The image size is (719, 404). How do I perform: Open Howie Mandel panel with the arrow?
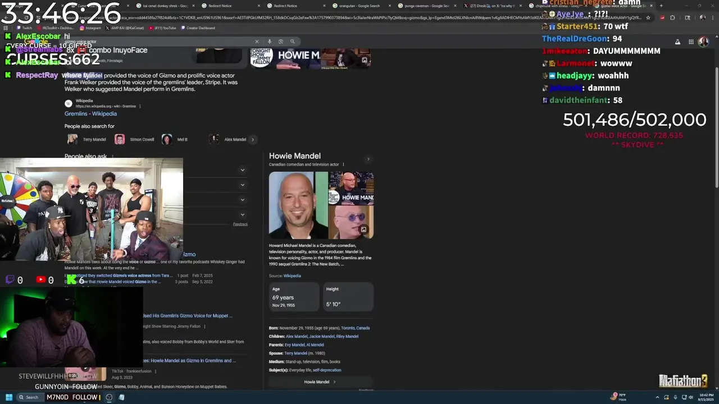368,159
